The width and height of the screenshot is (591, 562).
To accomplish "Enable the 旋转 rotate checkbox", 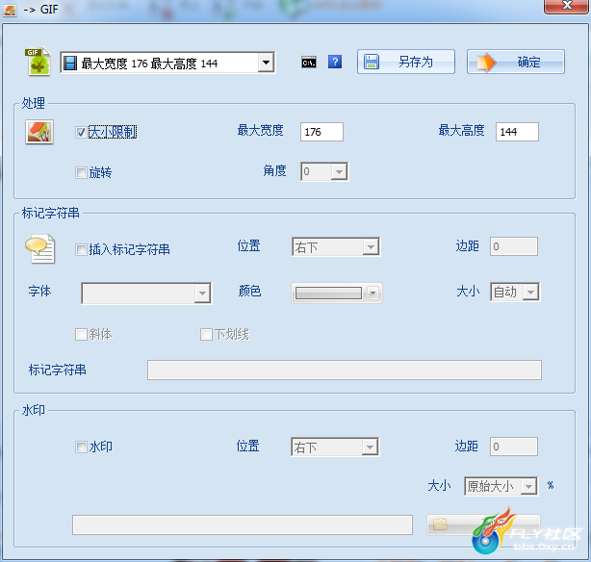I will pyautogui.click(x=81, y=173).
